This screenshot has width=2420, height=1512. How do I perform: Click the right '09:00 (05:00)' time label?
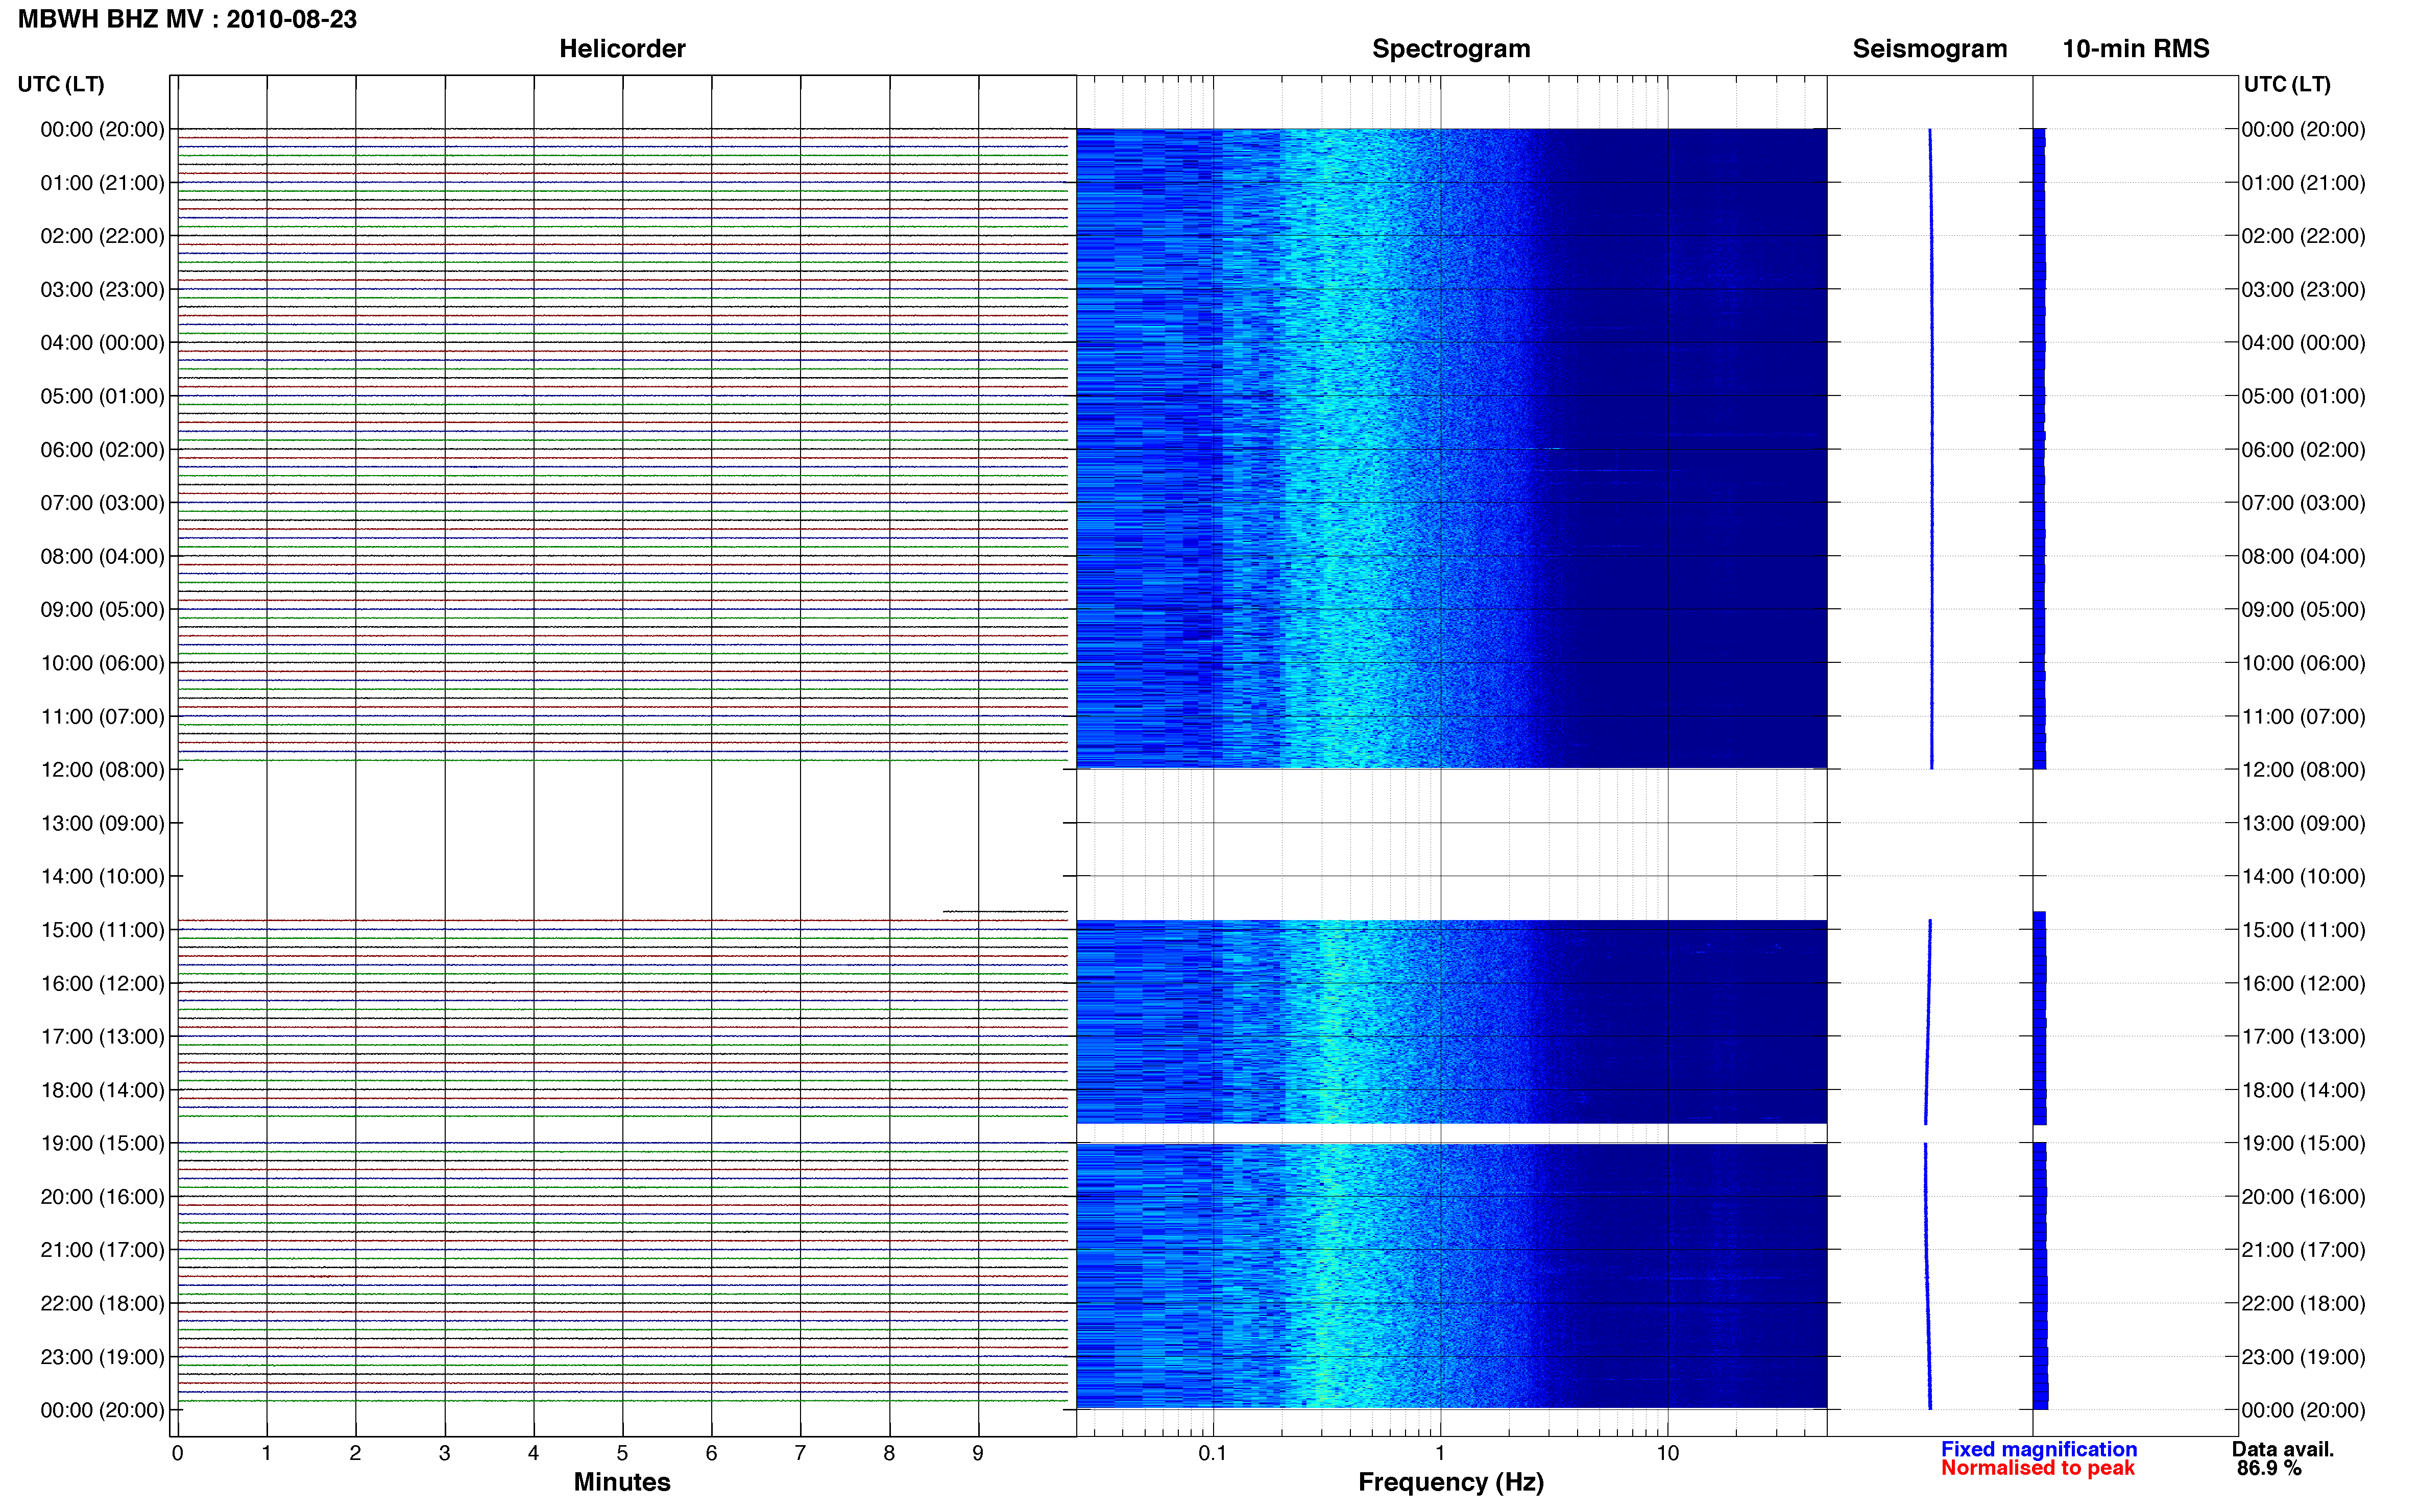2303,610
